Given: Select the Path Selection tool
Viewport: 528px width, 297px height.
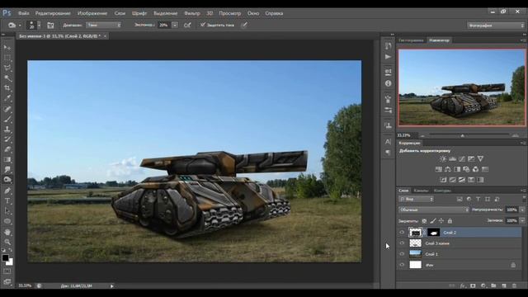Looking at the screenshot, I should (x=7, y=211).
